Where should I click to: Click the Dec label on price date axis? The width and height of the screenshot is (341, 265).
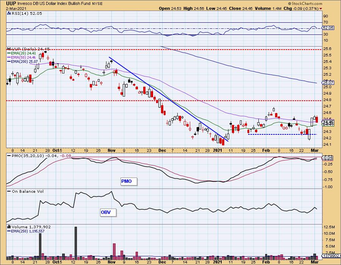pos(162,150)
